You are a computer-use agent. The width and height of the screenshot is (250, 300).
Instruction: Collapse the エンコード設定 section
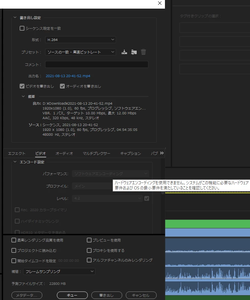point(15,162)
